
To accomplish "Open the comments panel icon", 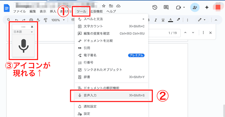I will (166, 8).
